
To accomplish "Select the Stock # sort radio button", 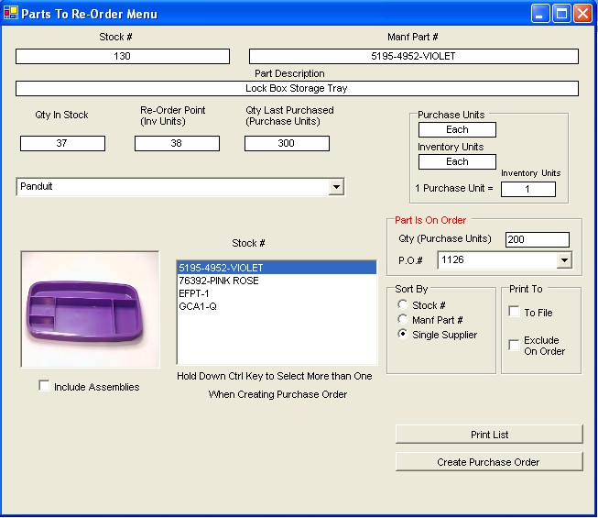I will click(x=402, y=304).
